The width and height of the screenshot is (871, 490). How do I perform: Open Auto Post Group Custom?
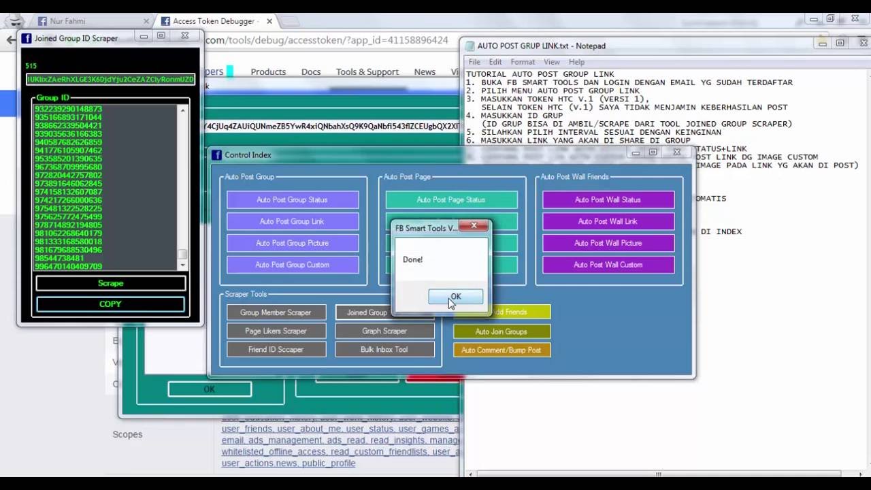click(293, 265)
